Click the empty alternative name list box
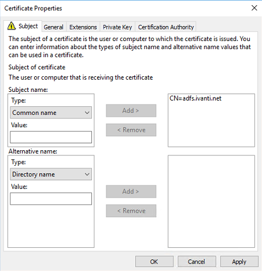The image size is (262, 271). [211, 201]
